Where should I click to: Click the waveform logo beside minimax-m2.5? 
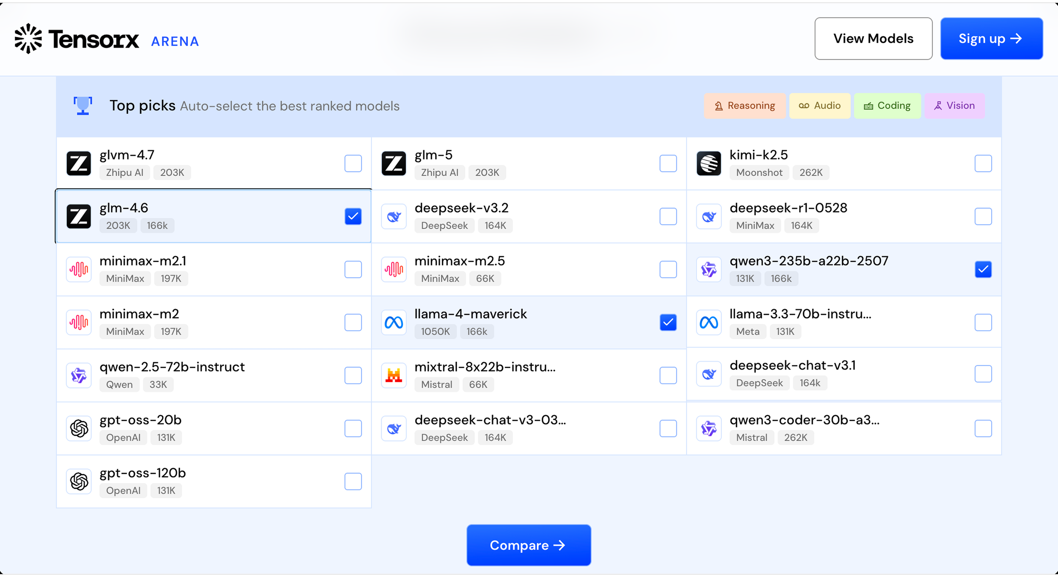tap(394, 269)
